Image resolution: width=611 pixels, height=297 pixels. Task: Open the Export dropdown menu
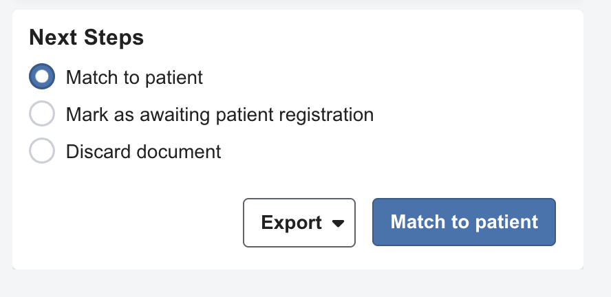[299, 223]
